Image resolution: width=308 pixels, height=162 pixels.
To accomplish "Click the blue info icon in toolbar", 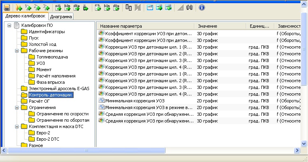I will 202,7.
